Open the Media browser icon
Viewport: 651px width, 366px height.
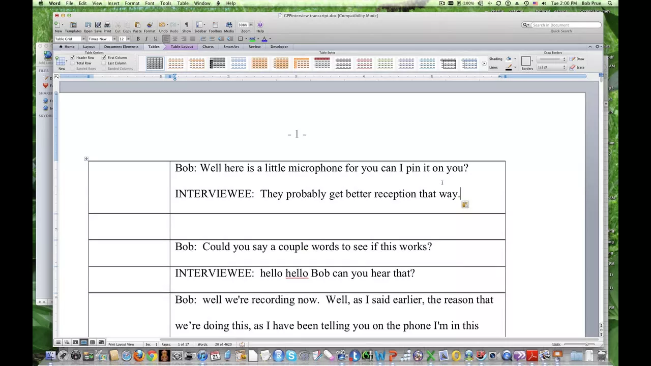[229, 25]
